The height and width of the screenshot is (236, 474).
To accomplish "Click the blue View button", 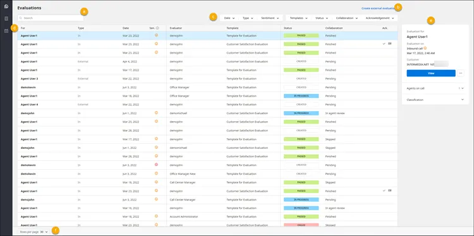I will tap(431, 73).
